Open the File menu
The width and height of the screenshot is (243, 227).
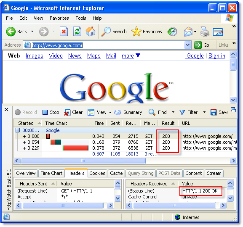tap(9, 18)
